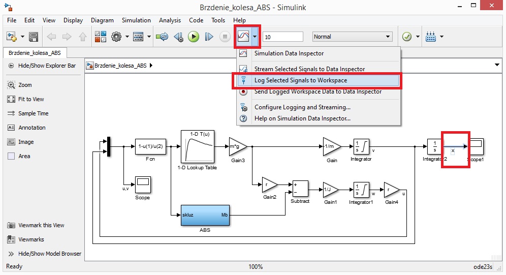Viewport: 506px width, 275px height.
Task: Click the Update Diagram toolbar icon
Action: pyautogui.click(x=162, y=37)
